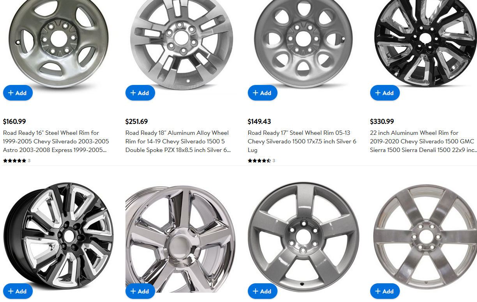Add the 16" Steel Wheel Rim to cart

point(18,93)
